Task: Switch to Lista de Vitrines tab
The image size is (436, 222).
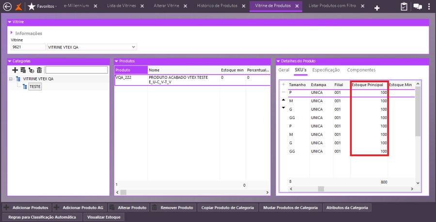Action: [x=122, y=6]
